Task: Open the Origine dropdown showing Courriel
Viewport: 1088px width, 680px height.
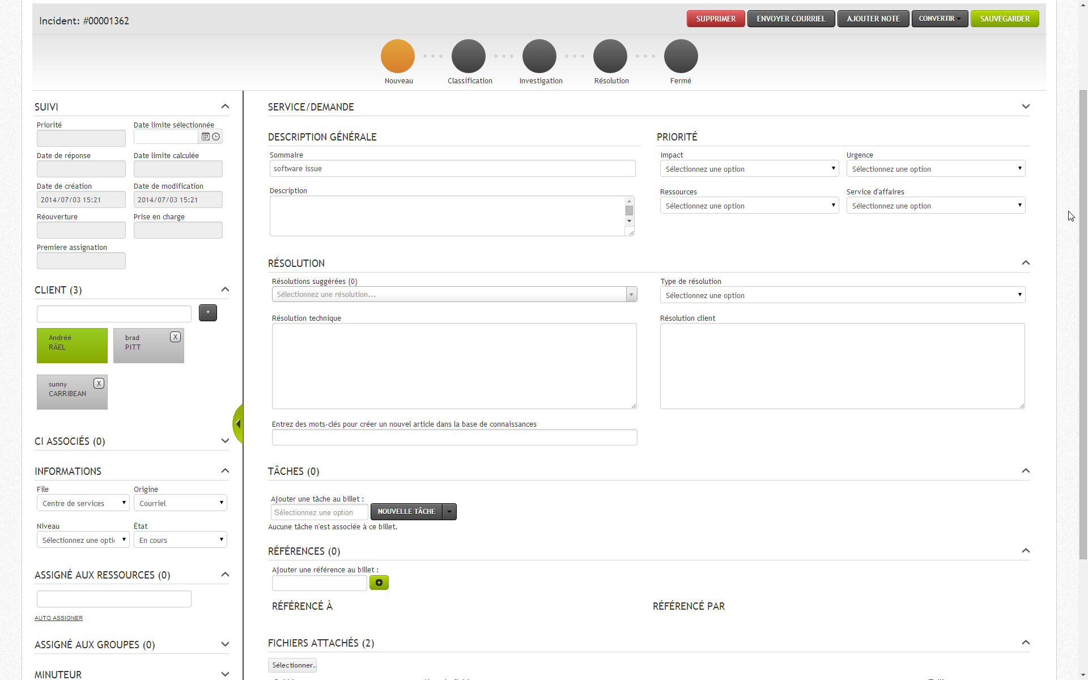Action: [x=180, y=503]
